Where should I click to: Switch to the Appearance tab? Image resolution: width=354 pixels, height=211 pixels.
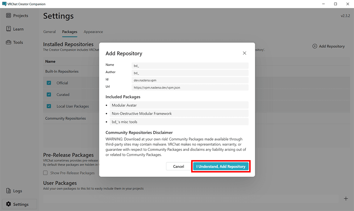click(93, 32)
